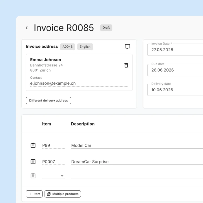Screen dimensions: 203x203
Task: Edit the Model Car description field
Action: (137, 145)
